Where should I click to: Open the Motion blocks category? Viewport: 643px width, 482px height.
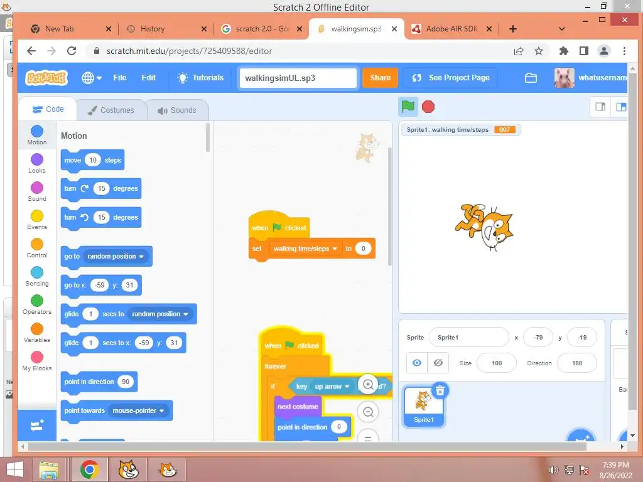coord(37,136)
